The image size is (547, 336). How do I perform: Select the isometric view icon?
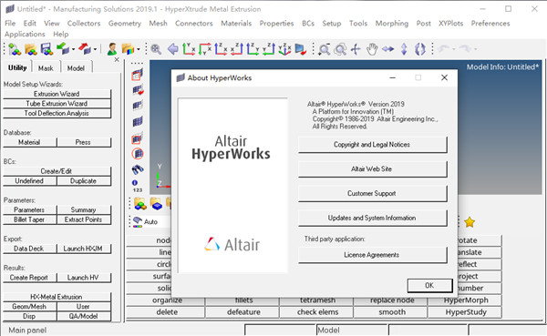[x=284, y=49]
